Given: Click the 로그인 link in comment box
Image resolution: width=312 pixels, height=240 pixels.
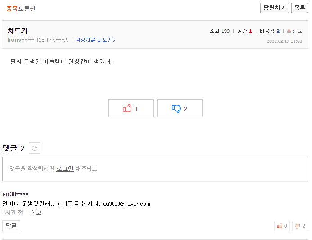Looking at the screenshot, I should click(65, 169).
